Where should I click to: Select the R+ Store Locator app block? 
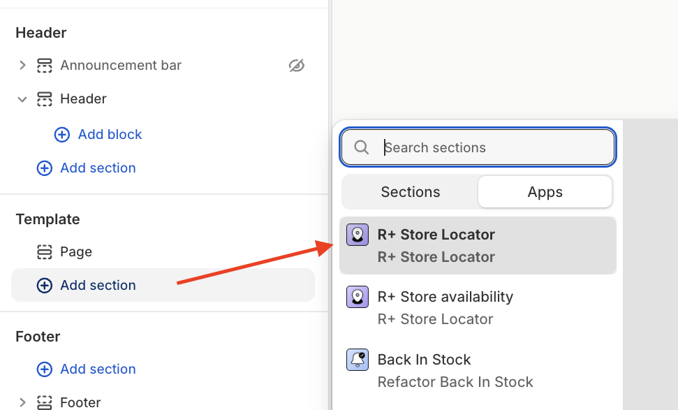coord(478,246)
